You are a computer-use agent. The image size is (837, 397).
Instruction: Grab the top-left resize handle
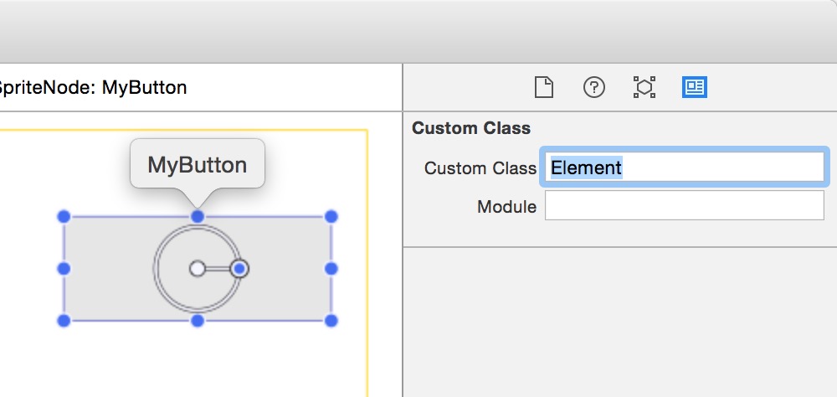(x=64, y=217)
